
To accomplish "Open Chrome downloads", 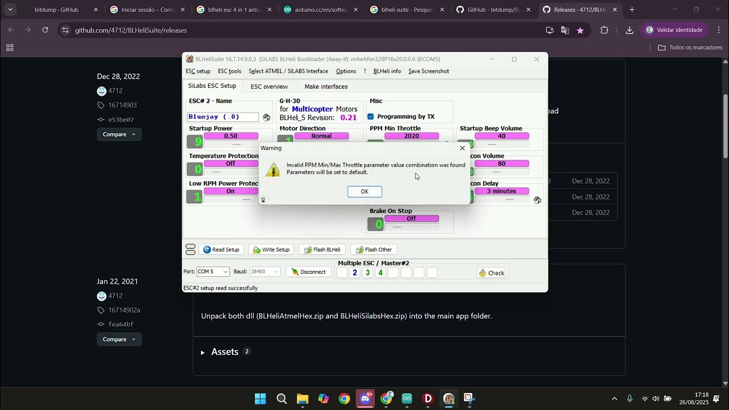I will (629, 30).
